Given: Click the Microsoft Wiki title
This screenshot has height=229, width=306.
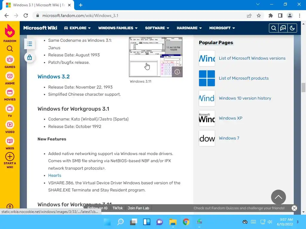Looking at the screenshot, I should tap(40, 28).
